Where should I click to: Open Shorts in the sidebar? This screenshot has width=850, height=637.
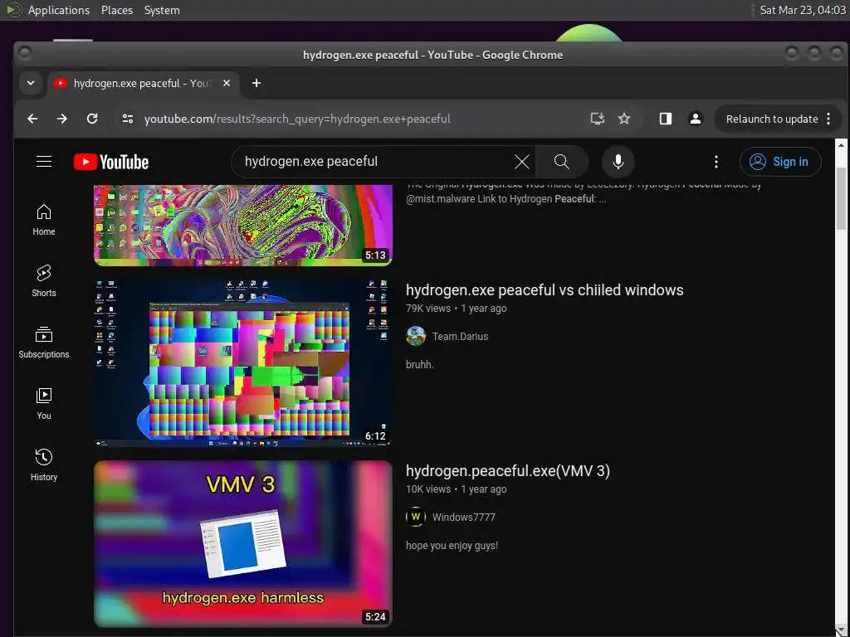tap(44, 281)
